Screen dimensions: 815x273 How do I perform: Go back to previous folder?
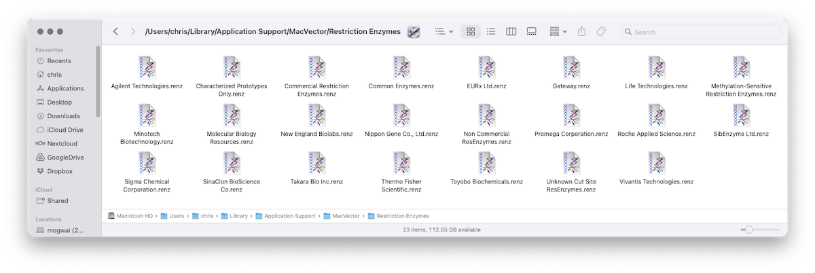pos(115,32)
